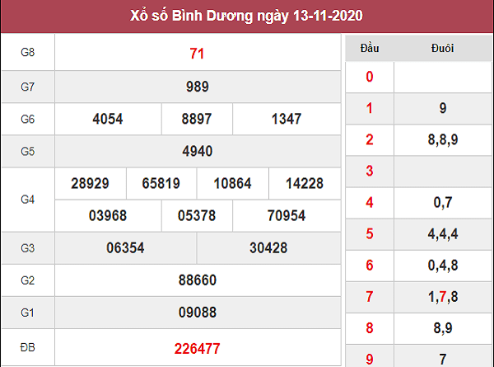Click tail values '4,4,4'
Screen dimensions: 494x367
443,234
